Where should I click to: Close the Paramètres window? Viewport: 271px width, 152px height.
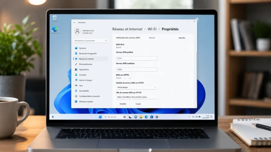point(194,21)
